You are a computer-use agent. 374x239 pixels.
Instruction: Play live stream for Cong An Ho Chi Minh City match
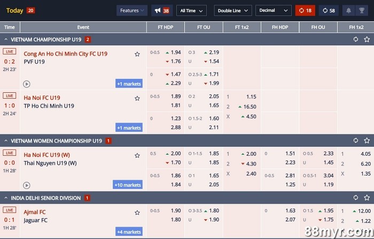click(x=27, y=84)
